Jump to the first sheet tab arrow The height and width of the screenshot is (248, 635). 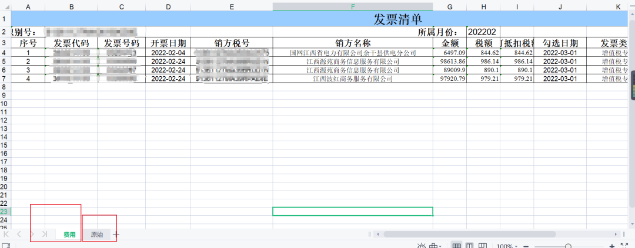(x=6, y=235)
